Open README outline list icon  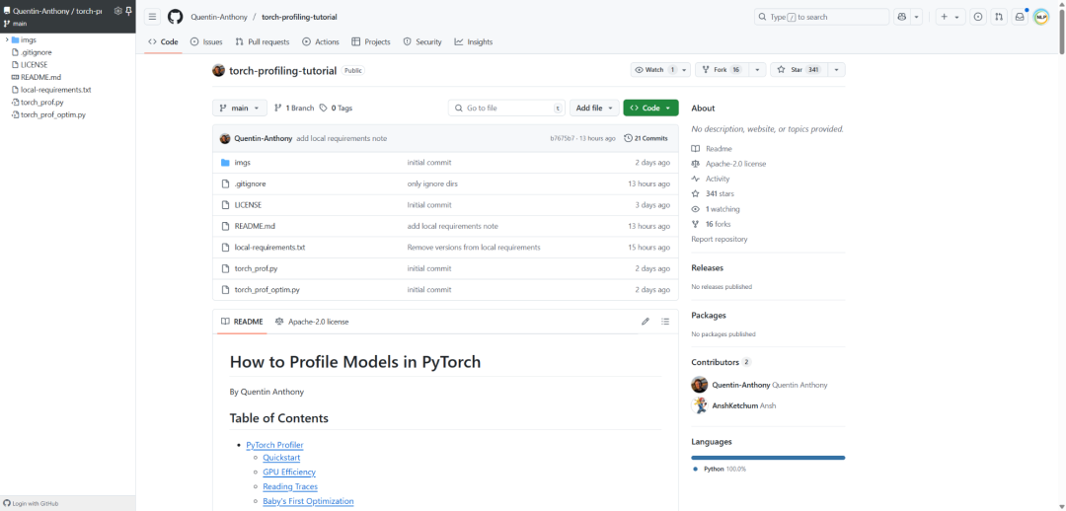(665, 322)
